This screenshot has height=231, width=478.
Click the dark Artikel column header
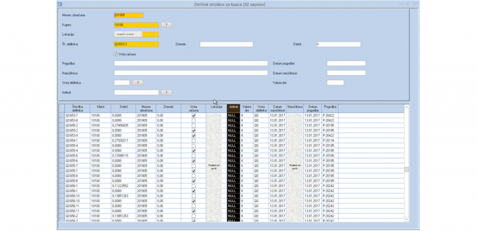233,108
